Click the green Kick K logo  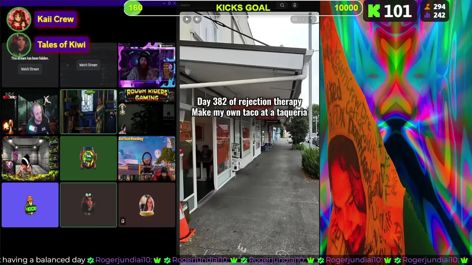374,11
